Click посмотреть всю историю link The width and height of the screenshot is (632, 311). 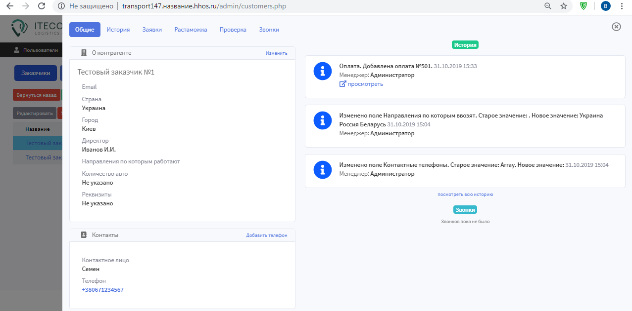coord(465,194)
